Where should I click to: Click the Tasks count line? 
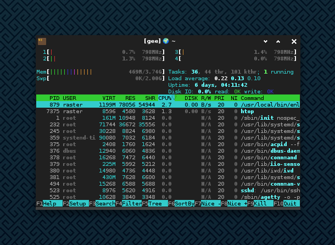point(231,72)
